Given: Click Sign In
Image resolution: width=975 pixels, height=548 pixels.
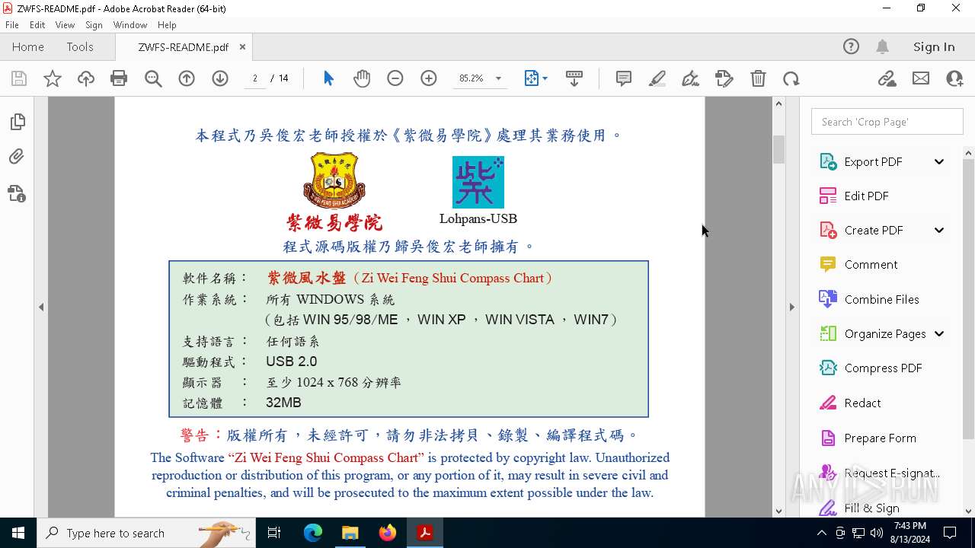Looking at the screenshot, I should (934, 46).
